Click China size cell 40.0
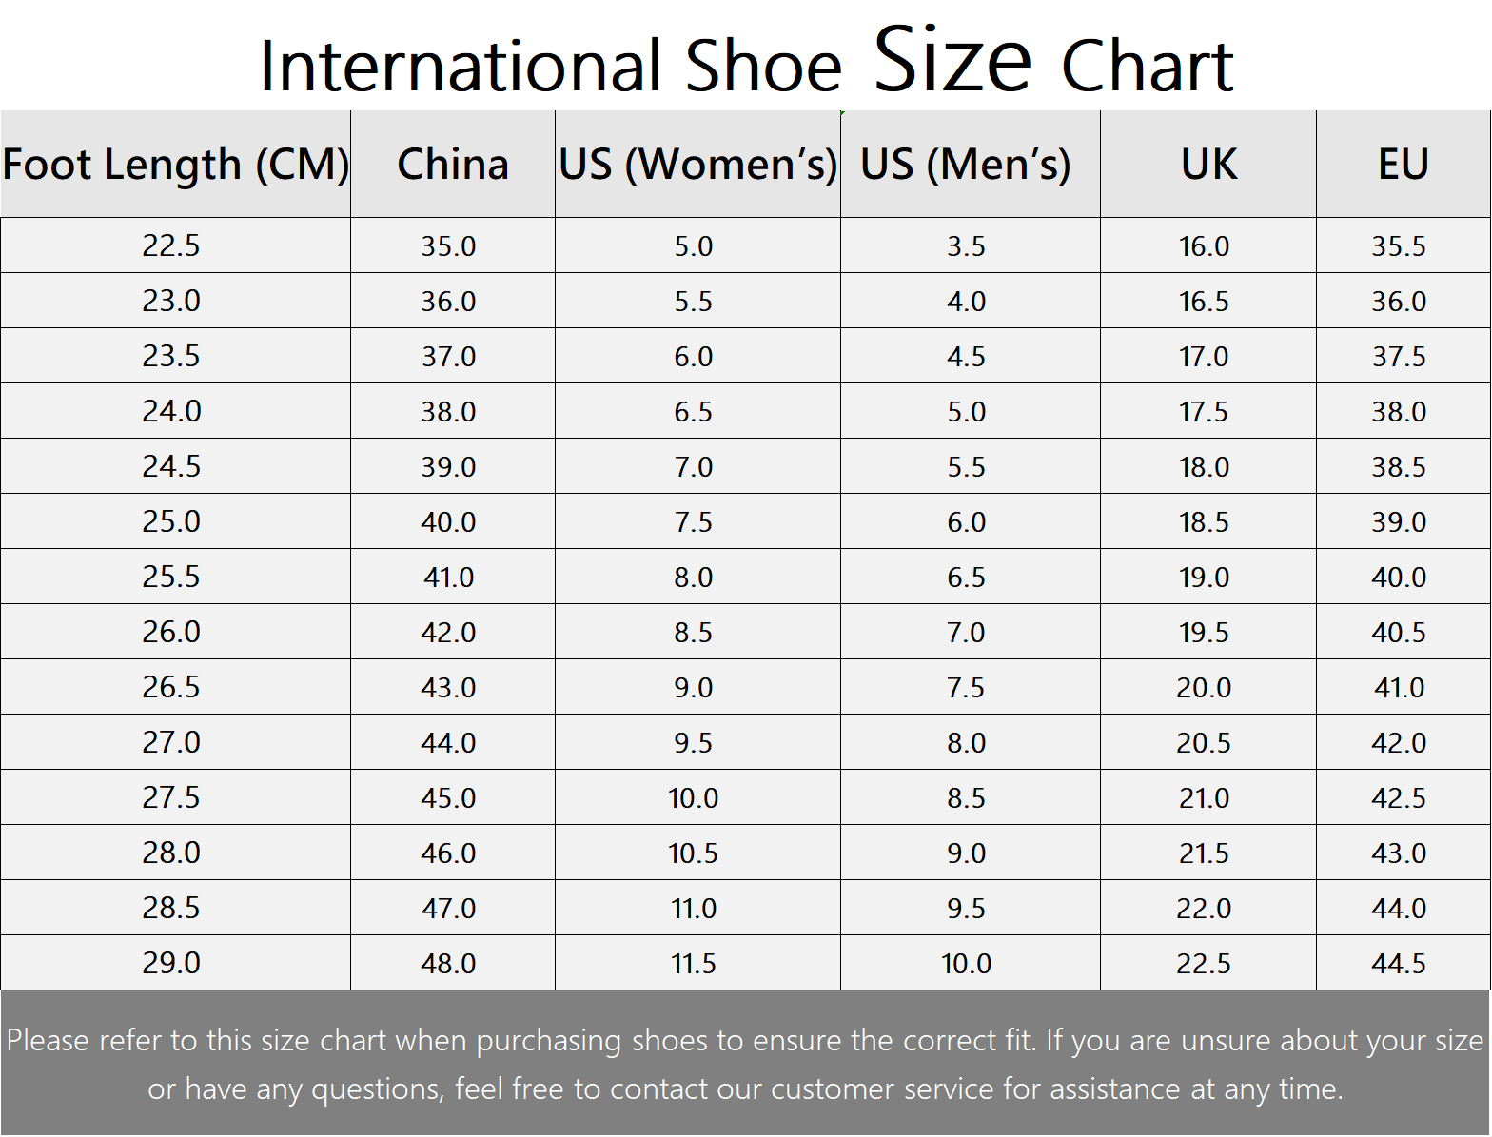 [453, 521]
